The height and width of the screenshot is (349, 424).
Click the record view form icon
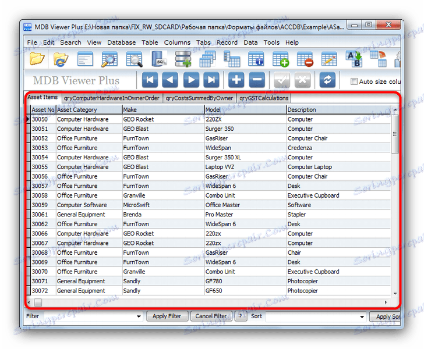pyautogui.click(x=85, y=59)
